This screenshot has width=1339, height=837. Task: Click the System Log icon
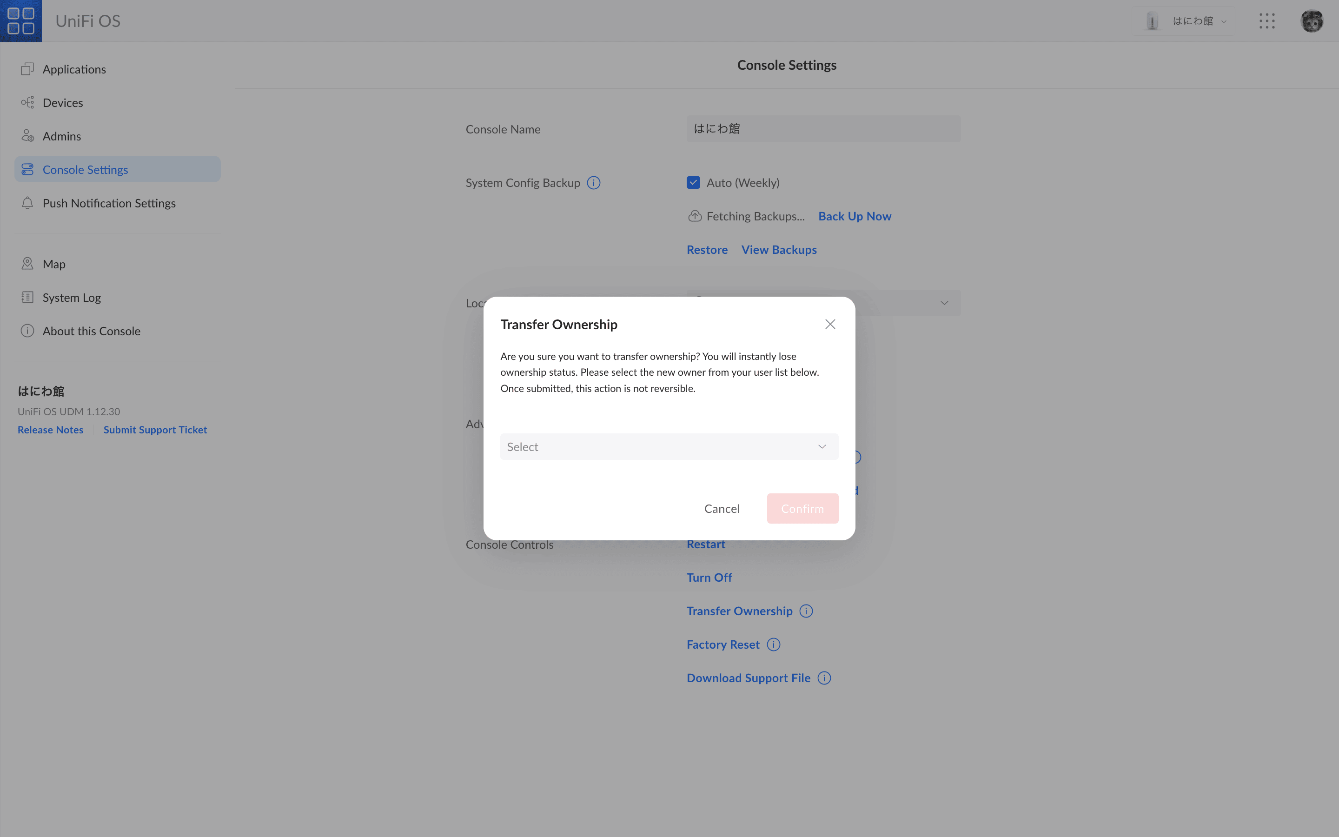click(27, 297)
